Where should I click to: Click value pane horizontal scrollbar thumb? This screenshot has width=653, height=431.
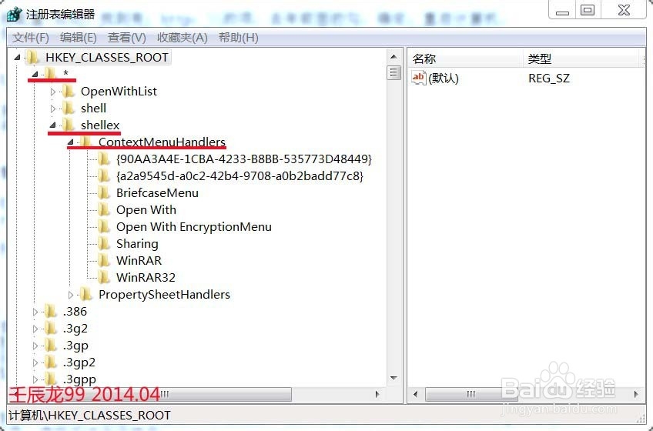(x=470, y=394)
